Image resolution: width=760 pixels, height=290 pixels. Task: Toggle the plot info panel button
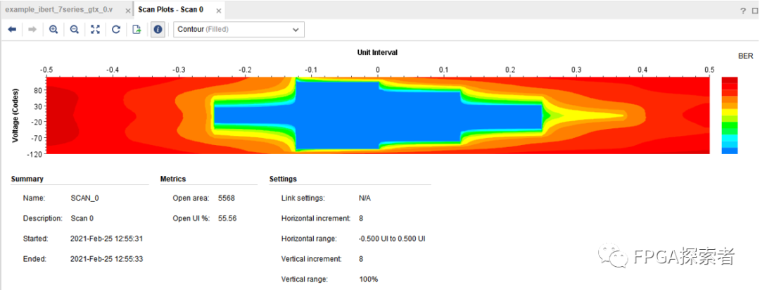point(158,30)
